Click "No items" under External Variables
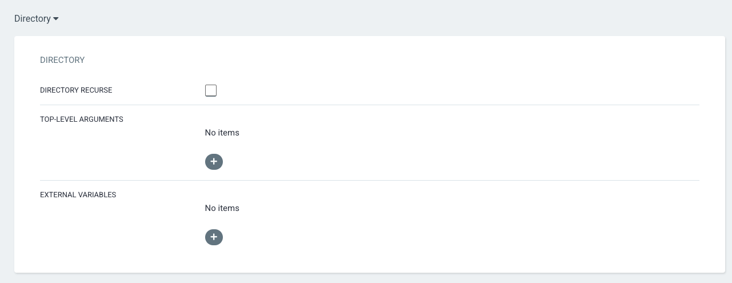 [x=222, y=208]
